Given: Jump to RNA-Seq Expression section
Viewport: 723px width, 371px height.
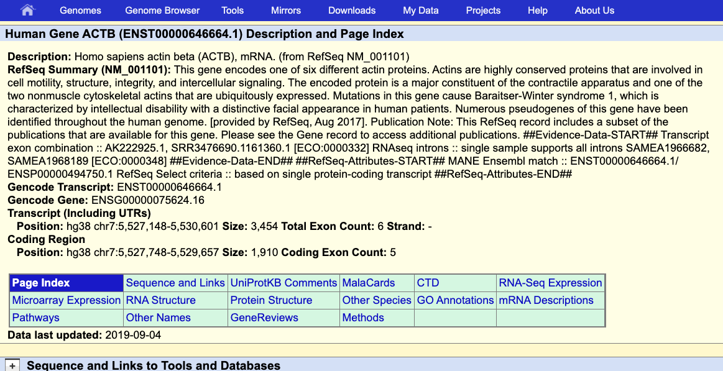Looking at the screenshot, I should (x=550, y=283).
